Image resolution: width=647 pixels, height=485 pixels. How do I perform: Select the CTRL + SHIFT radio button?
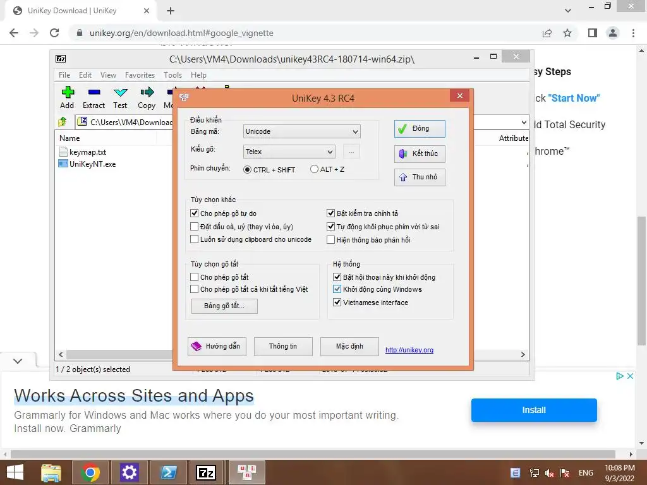(247, 169)
